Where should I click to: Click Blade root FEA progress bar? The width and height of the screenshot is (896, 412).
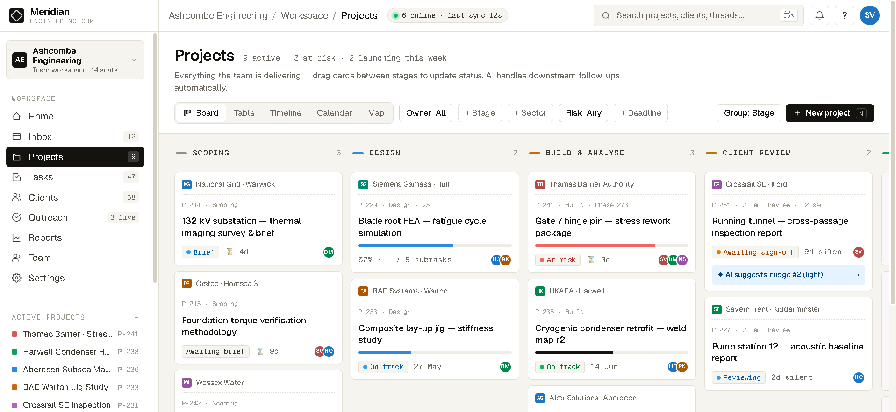pos(435,245)
